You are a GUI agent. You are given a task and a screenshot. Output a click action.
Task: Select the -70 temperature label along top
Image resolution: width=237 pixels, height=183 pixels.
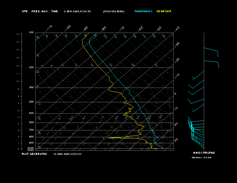coord(122,28)
